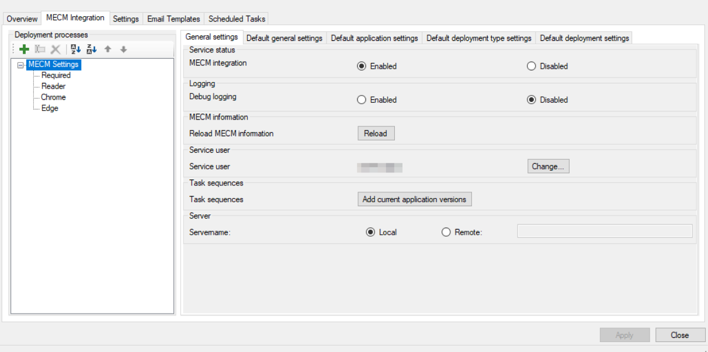This screenshot has height=352, width=708.
Task: Click Add current application versions
Action: (x=414, y=199)
